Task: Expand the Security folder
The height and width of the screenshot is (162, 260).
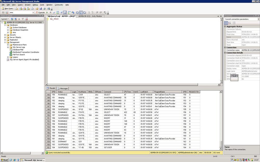Action: (5, 35)
